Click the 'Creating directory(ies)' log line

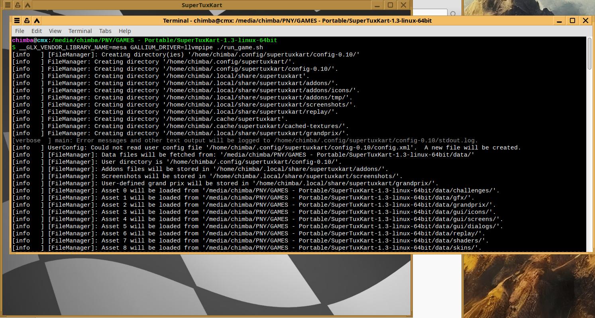186,54
